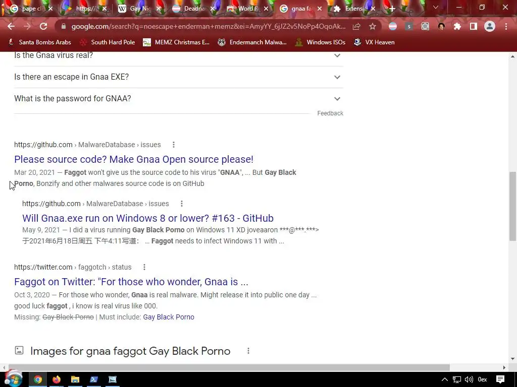
Task: Open the cartoon face extension icon
Action: point(441,26)
